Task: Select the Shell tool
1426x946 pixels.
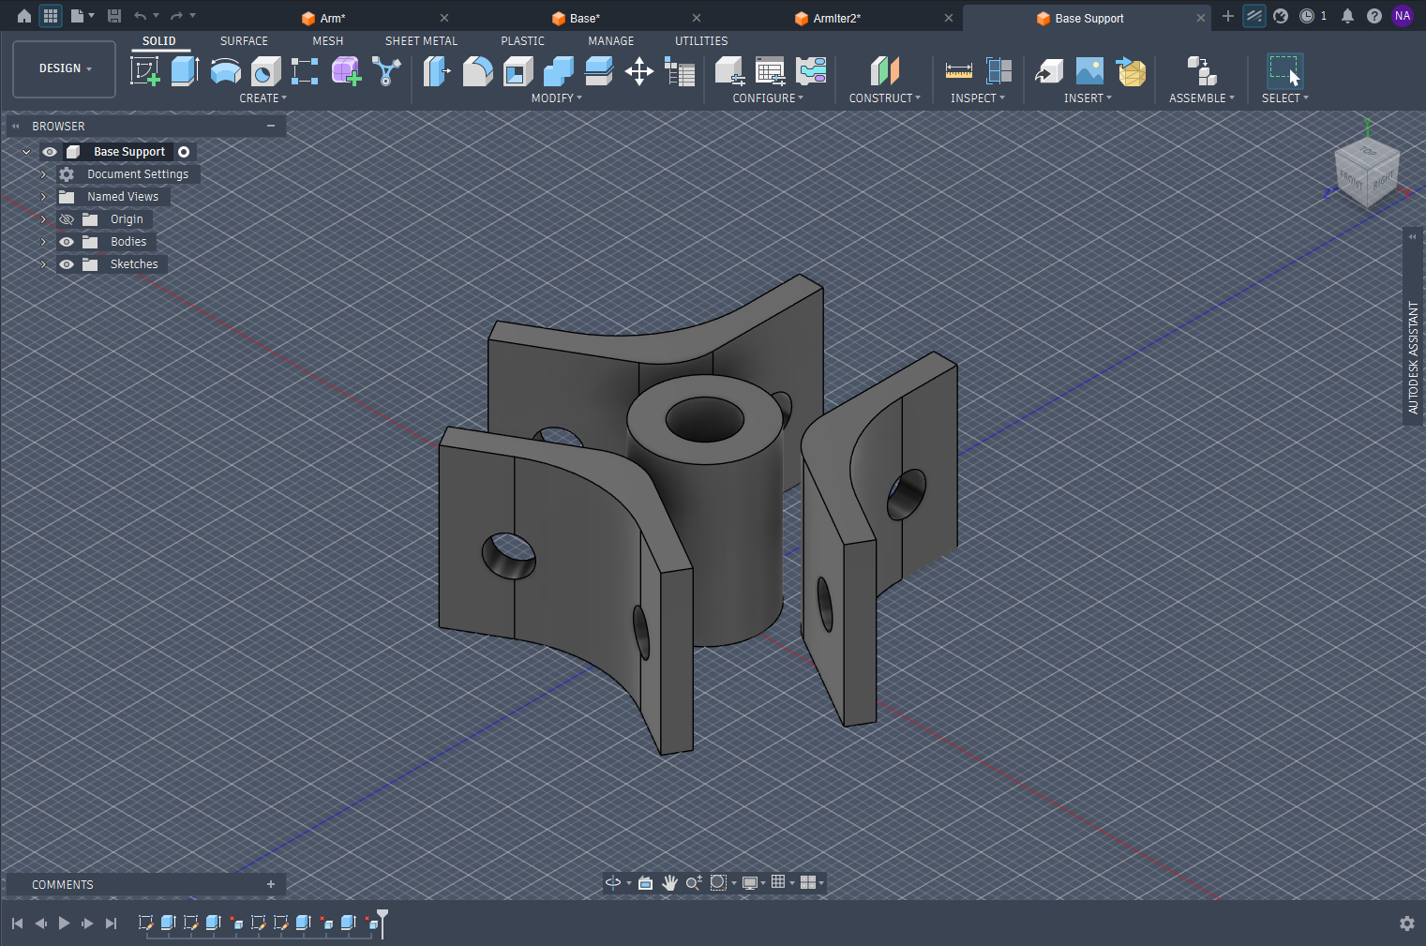Action: click(518, 71)
